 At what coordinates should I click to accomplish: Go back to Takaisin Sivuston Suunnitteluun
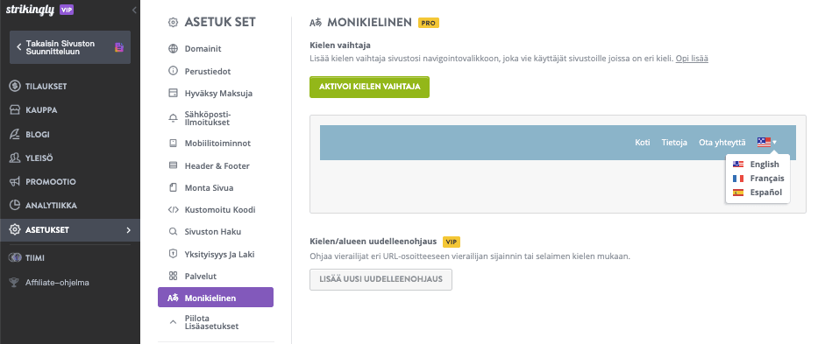[70, 47]
